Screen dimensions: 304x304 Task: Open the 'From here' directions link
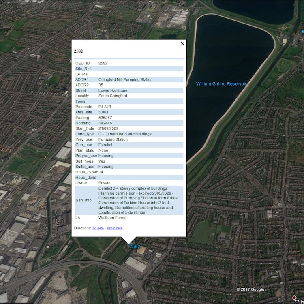point(115,228)
